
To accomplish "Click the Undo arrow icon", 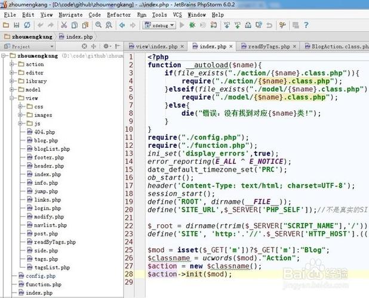I will pos(40,25).
